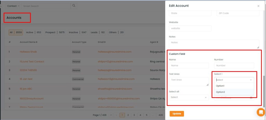This screenshot has width=266, height=120.
Task: Expand the Select 1 dropdown
Action: 234,80
